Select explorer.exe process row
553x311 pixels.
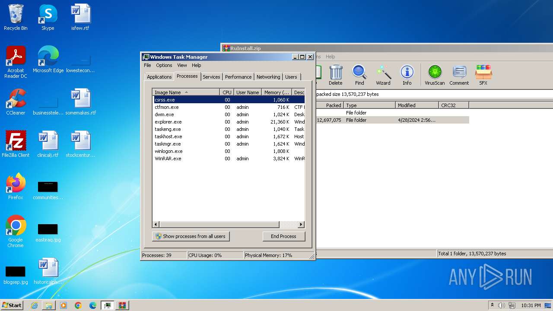(229, 122)
